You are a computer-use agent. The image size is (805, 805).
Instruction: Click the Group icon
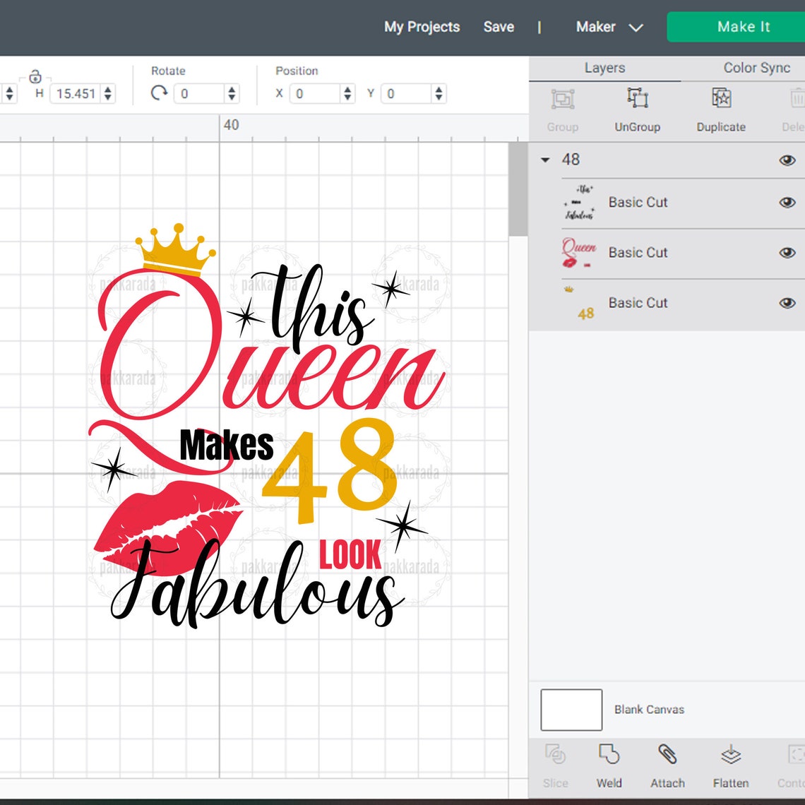(x=561, y=100)
